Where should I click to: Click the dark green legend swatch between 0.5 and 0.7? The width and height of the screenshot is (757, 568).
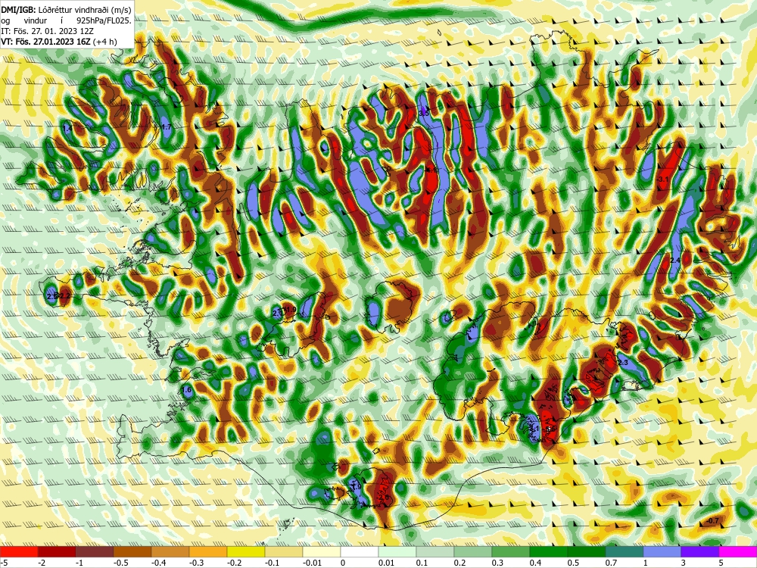[587, 551]
